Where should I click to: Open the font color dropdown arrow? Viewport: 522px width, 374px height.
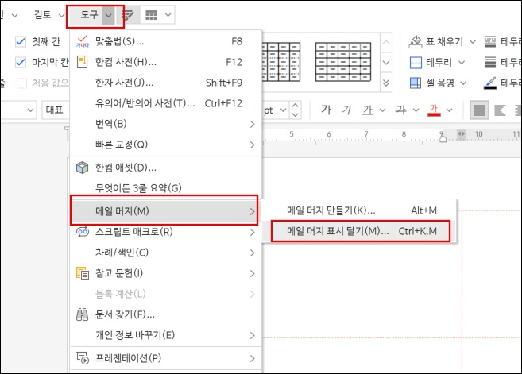tap(450, 110)
